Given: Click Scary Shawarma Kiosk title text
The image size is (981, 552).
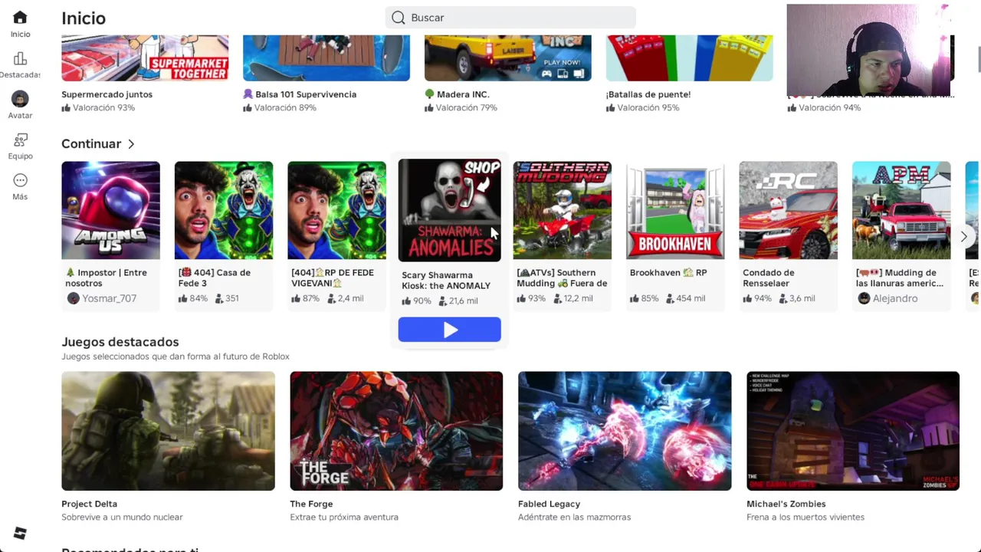Looking at the screenshot, I should click(446, 281).
